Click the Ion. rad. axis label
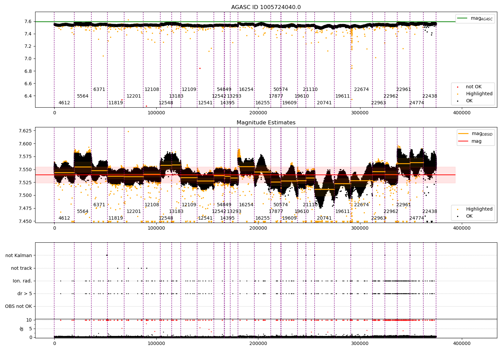Image resolution: width=502 pixels, height=351 pixels. pos(22,281)
